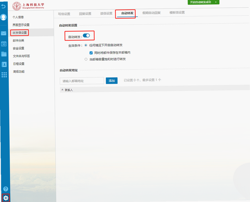Open 日程设置 in settings menu
Screen dimensions: 250x202
coord(19,64)
